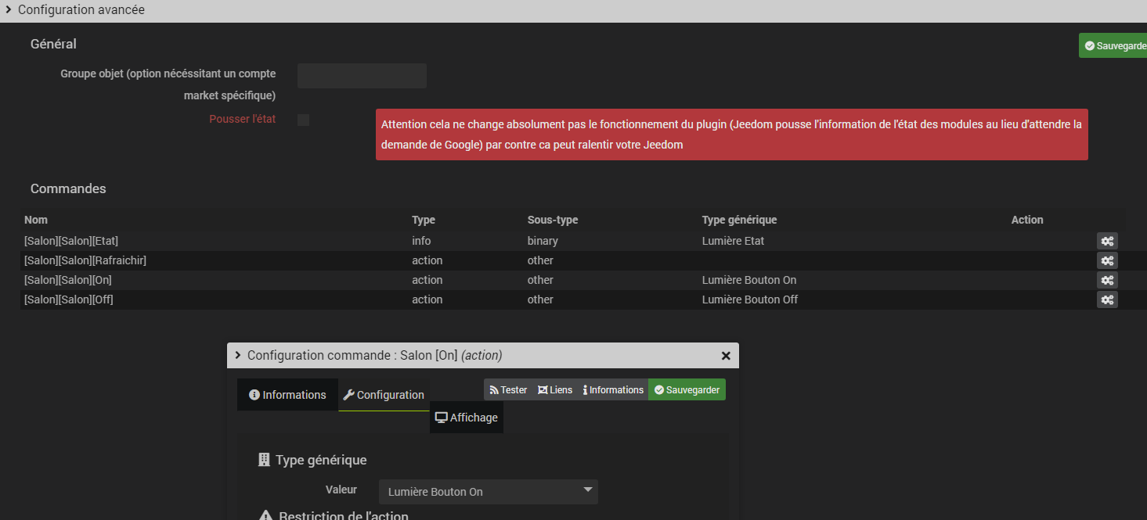1147x520 pixels.
Task: Select the [Salon][Salon][Etat] command row
Action: click(71, 241)
